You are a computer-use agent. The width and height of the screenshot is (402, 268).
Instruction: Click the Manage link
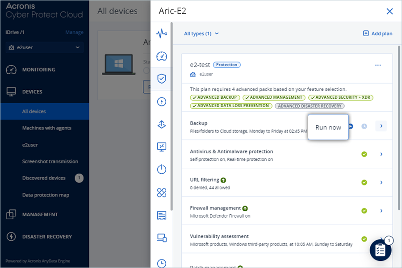point(74,32)
